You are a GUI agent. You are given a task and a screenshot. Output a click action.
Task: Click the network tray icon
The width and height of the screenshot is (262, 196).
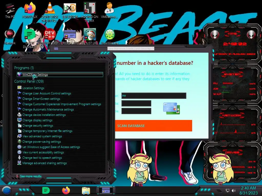click(227, 190)
